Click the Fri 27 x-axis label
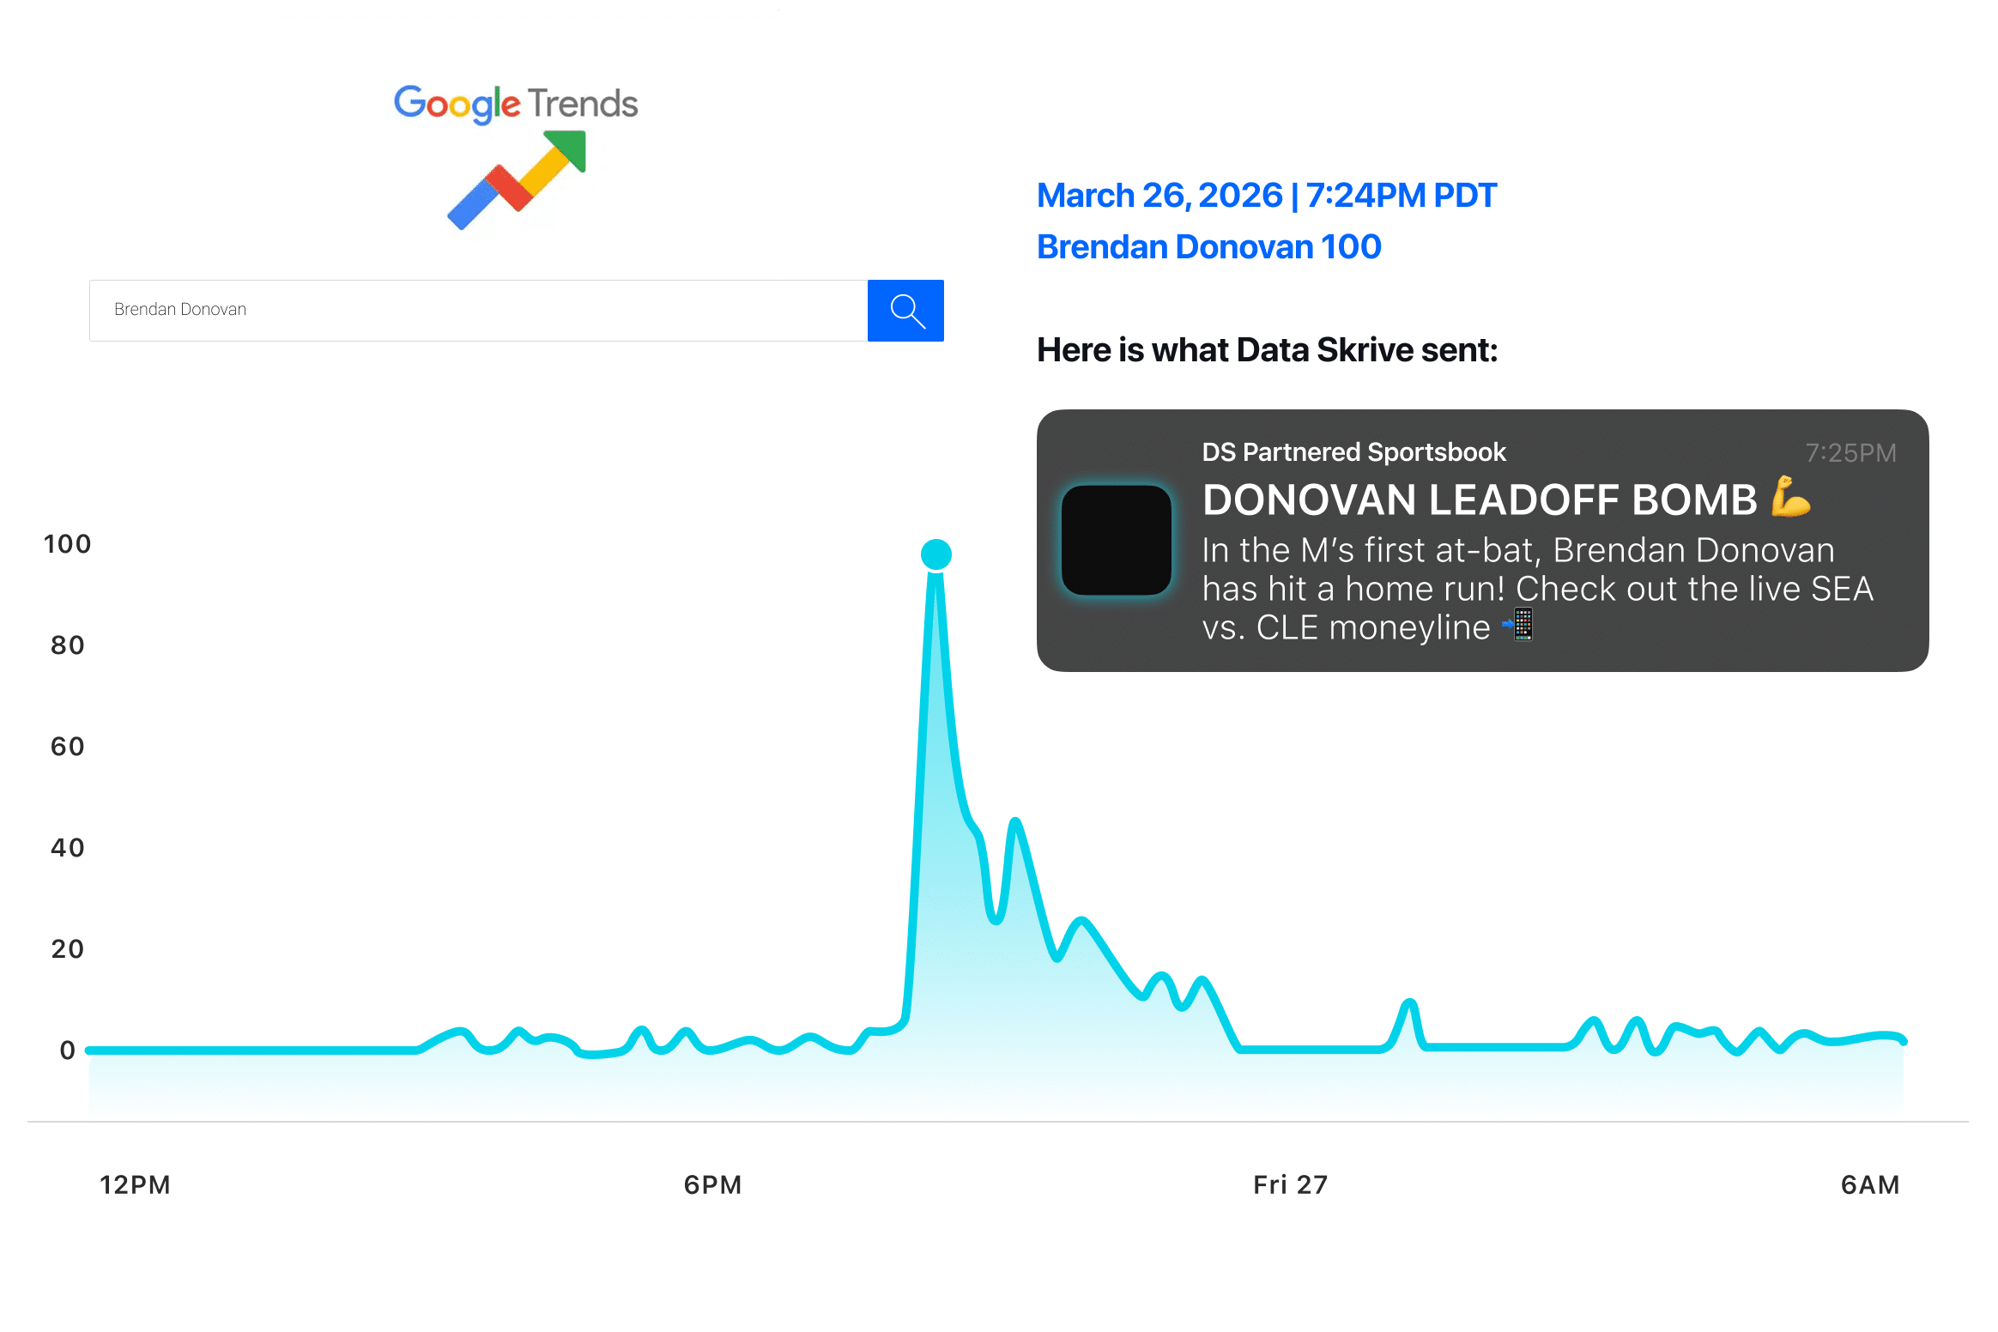The height and width of the screenshot is (1332, 1998). [x=1290, y=1185]
